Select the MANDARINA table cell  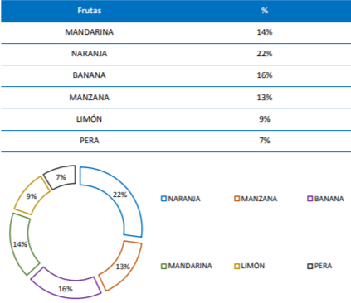(x=89, y=32)
